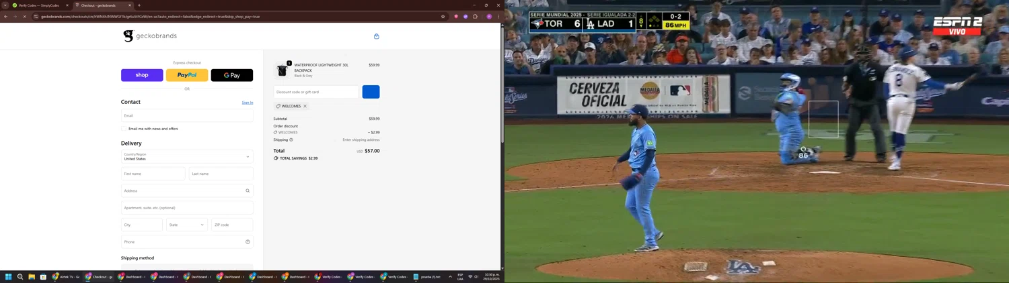View site information for geckobrands.com

coord(36,17)
